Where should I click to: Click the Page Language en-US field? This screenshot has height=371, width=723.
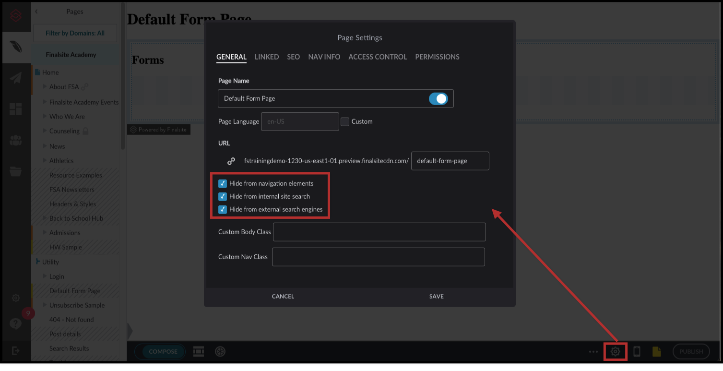point(300,121)
